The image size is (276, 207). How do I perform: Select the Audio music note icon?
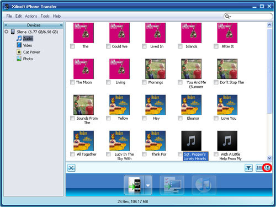point(19,39)
